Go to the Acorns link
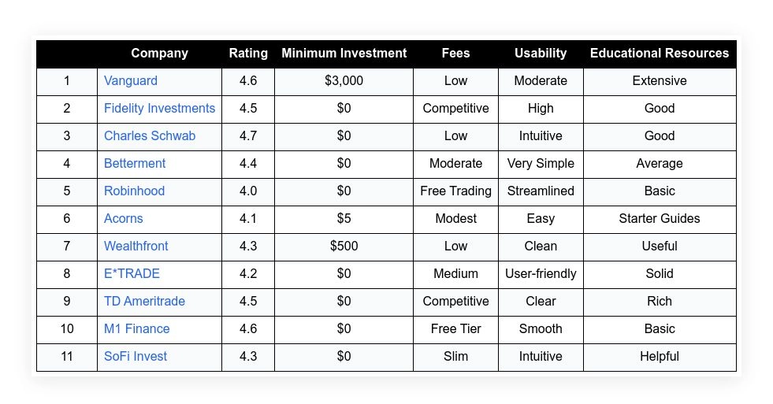773x404 pixels. [123, 219]
